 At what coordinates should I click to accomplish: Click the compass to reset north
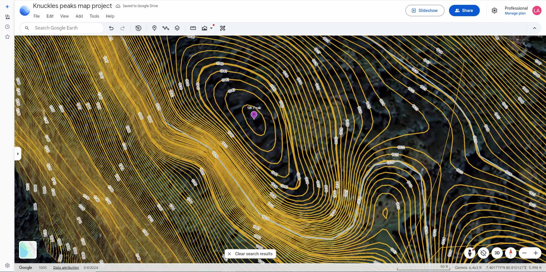pos(511,253)
